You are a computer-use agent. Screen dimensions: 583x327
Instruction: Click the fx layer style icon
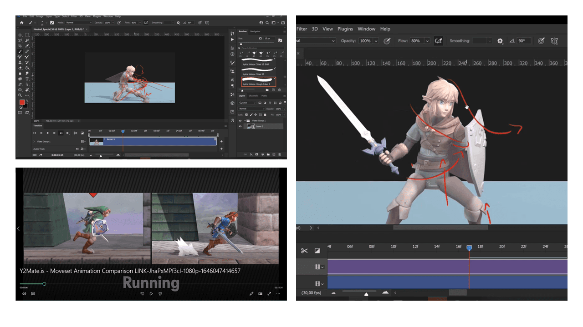(x=251, y=154)
